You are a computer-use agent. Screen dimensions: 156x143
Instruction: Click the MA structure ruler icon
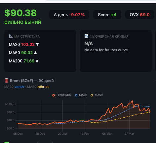click(11, 36)
